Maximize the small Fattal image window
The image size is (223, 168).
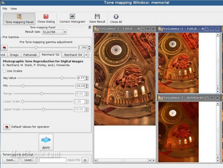[x=212, y=29]
